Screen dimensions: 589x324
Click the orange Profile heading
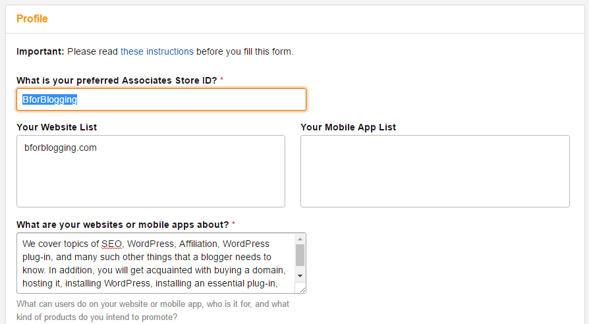point(32,19)
